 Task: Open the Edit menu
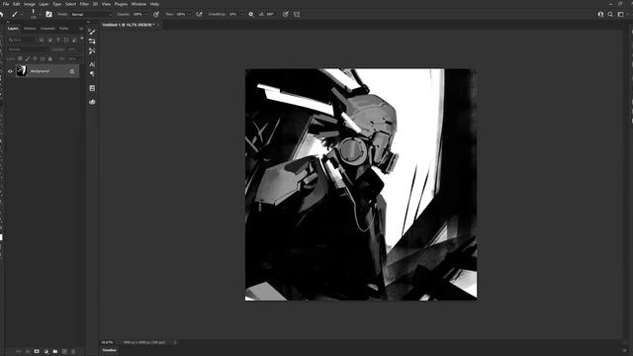16,4
